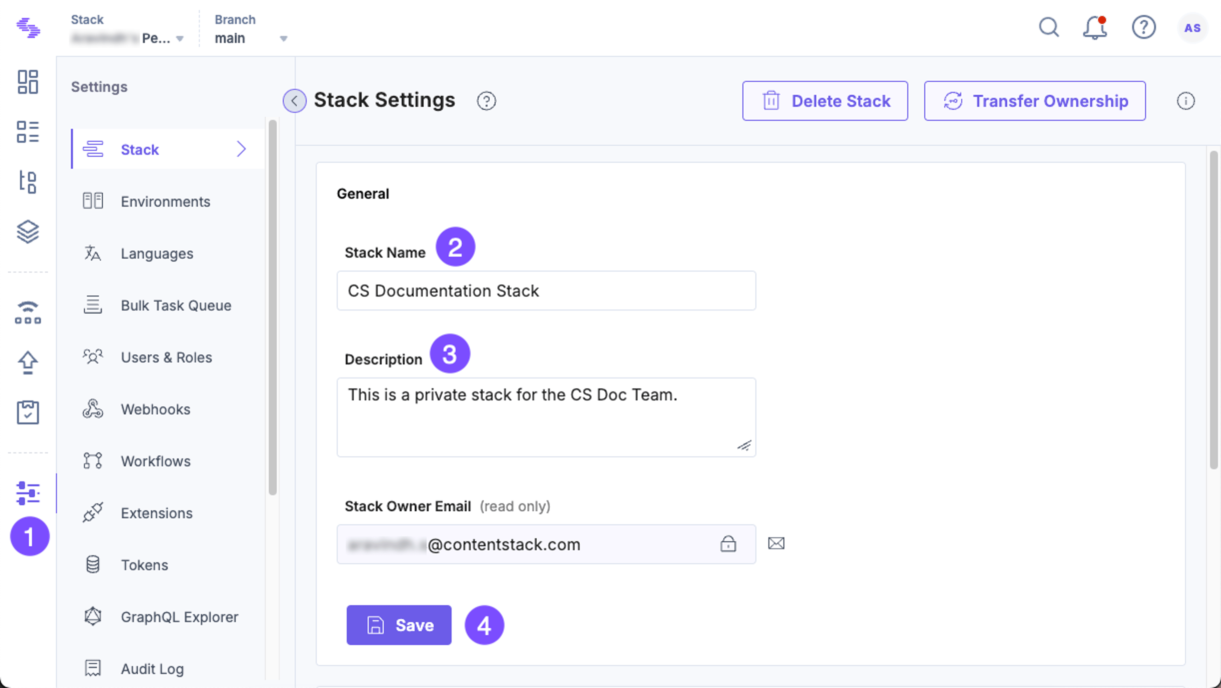Viewport: 1221px width, 688px height.
Task: Select Webhooks in Settings menu
Action: click(x=168, y=409)
